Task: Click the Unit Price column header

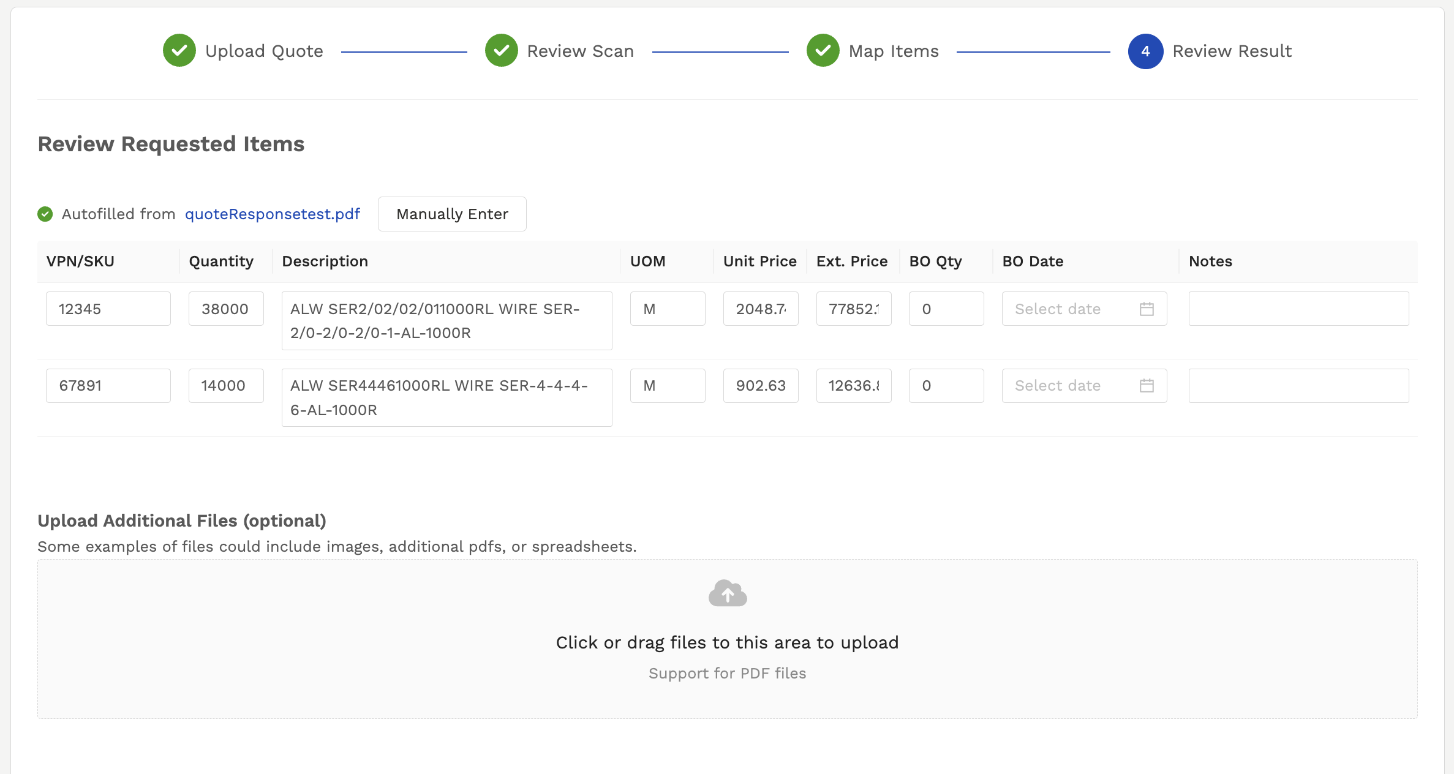Action: pos(760,261)
